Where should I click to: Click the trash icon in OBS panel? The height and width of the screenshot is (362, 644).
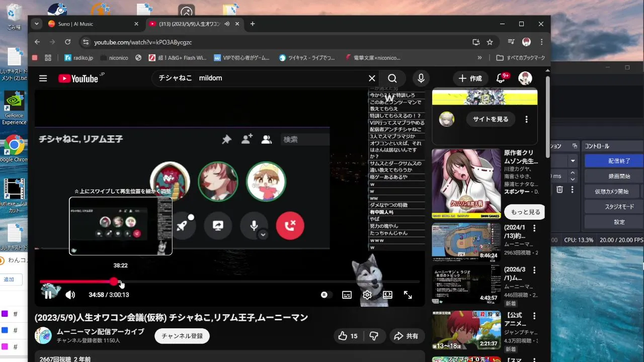[559, 190]
